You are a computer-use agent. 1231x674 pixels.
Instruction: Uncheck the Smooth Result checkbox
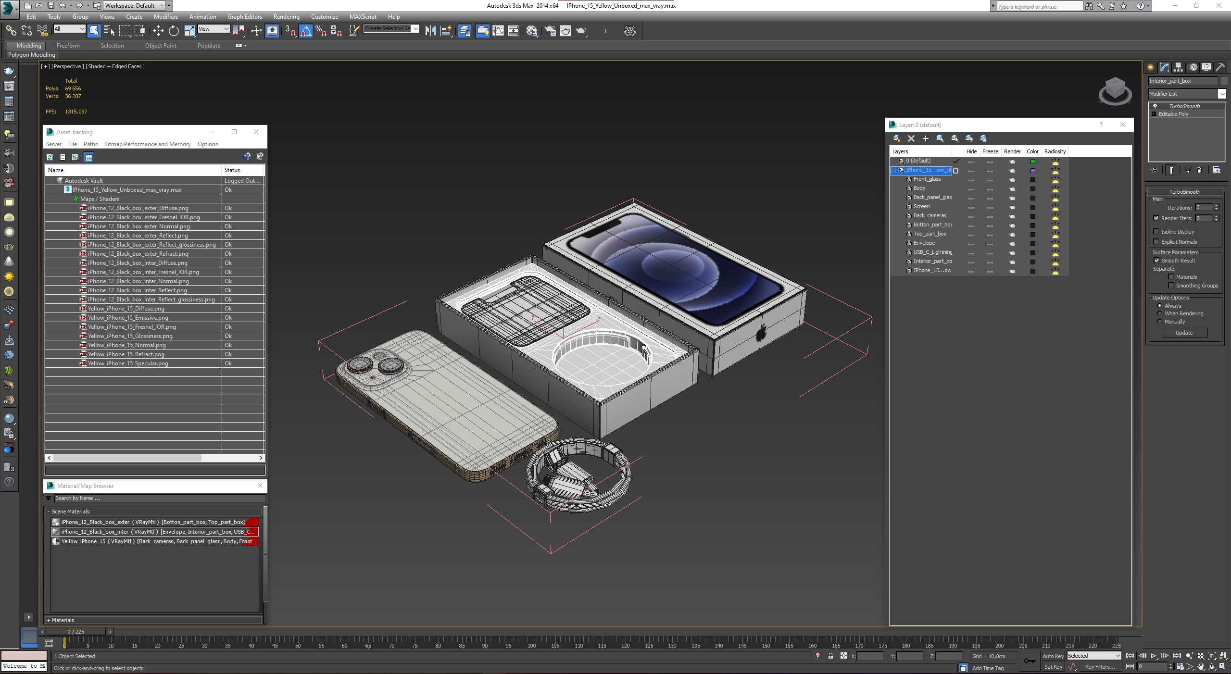[x=1156, y=261]
